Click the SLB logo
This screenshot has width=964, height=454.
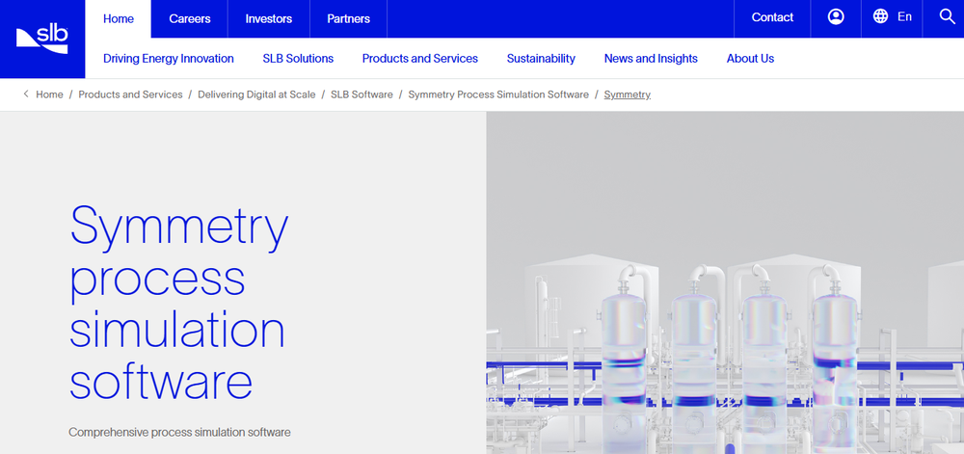(41, 40)
